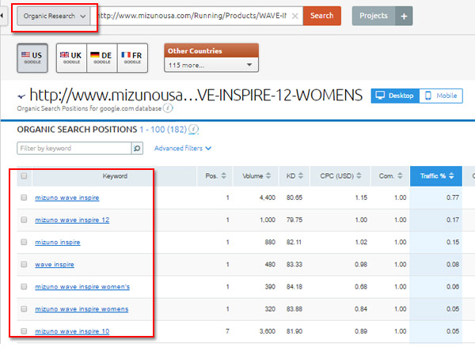Toggle the select-all checkbox in Keyword header
Viewport: 475px width, 347px height.
click(24, 175)
